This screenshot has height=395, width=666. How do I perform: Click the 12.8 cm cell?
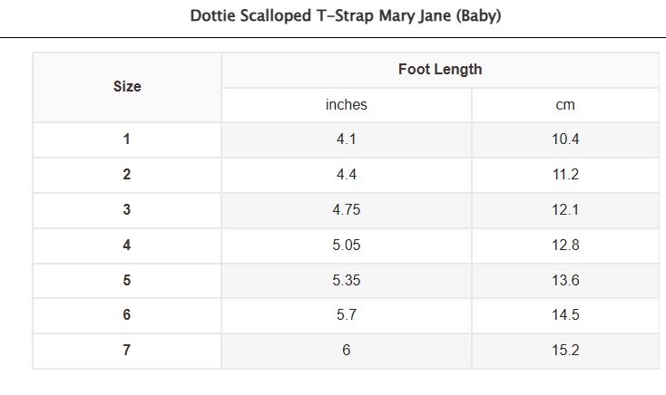tap(565, 246)
